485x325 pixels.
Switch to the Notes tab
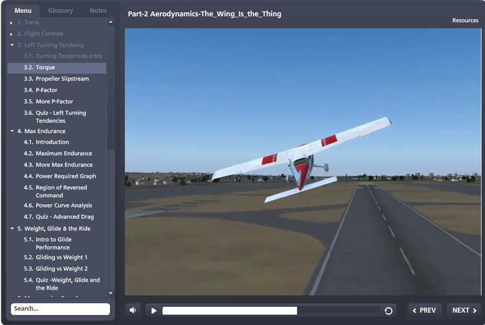[98, 10]
